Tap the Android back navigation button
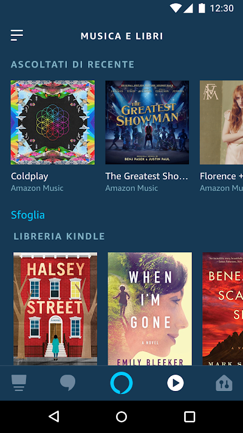The height and width of the screenshot is (433, 243). tap(54, 417)
